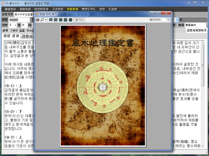Click the compass thumbnail on preview page
Screen dimensions: 209x156
tap(102, 87)
